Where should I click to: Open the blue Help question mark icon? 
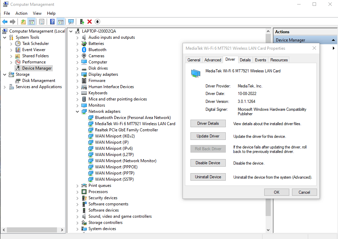coord(52,22)
